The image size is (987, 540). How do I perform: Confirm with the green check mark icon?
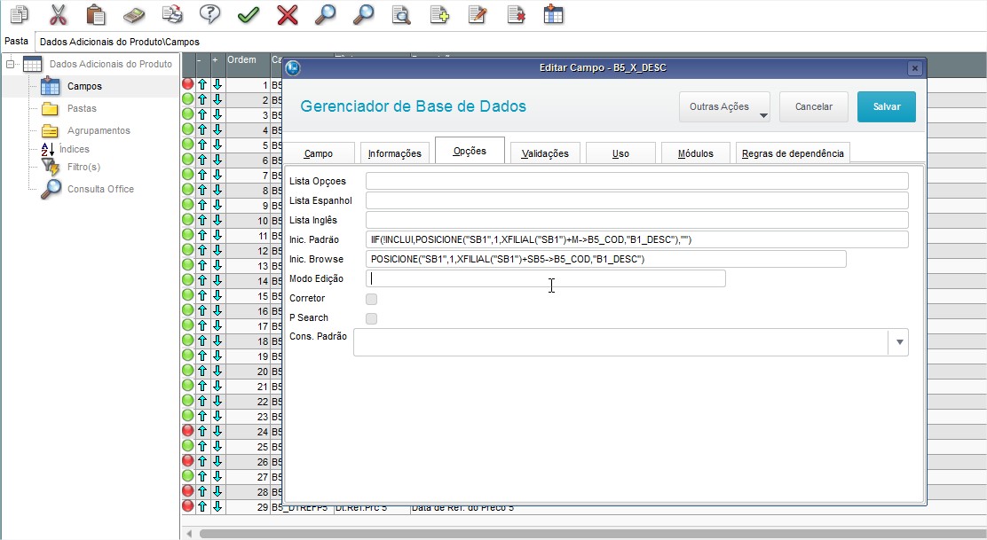[249, 14]
